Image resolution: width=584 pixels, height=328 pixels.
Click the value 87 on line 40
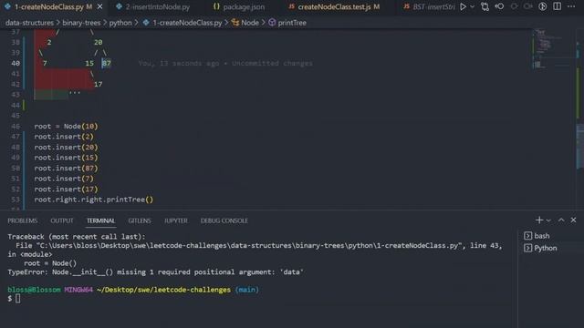coord(107,63)
